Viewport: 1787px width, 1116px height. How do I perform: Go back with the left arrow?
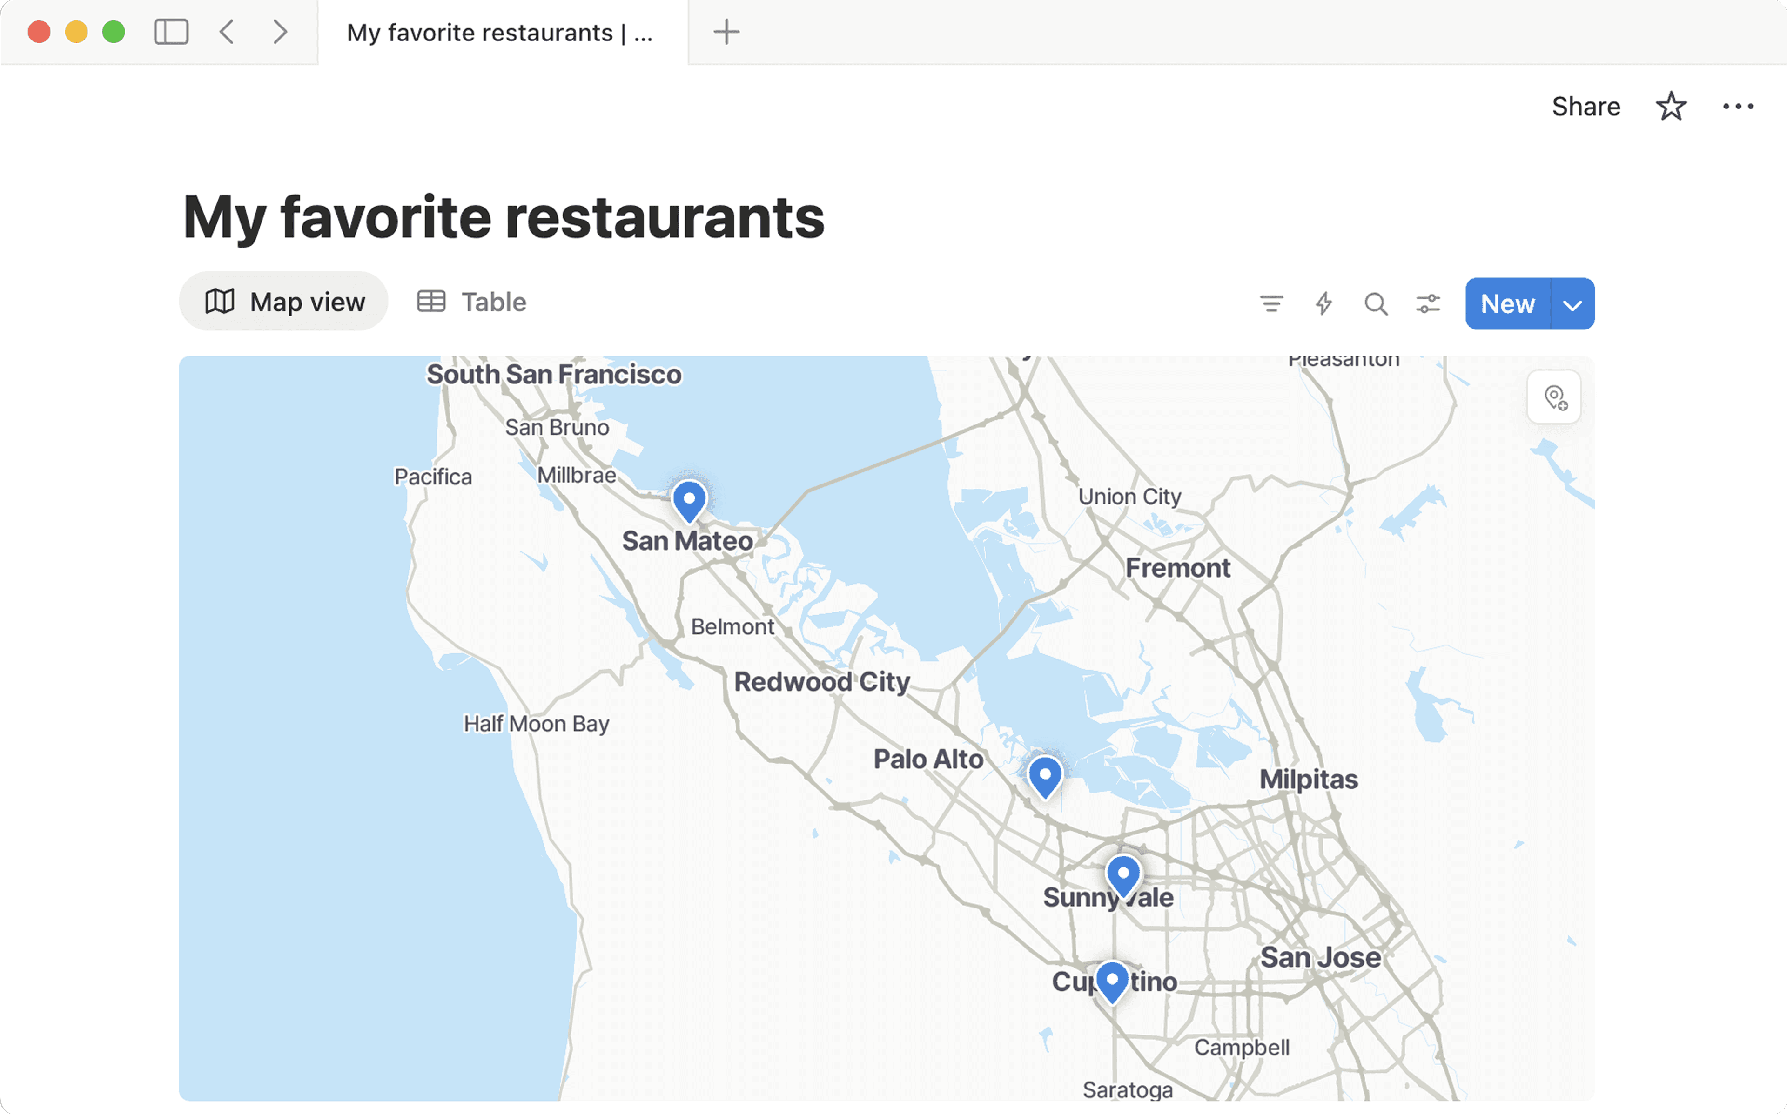point(227,33)
